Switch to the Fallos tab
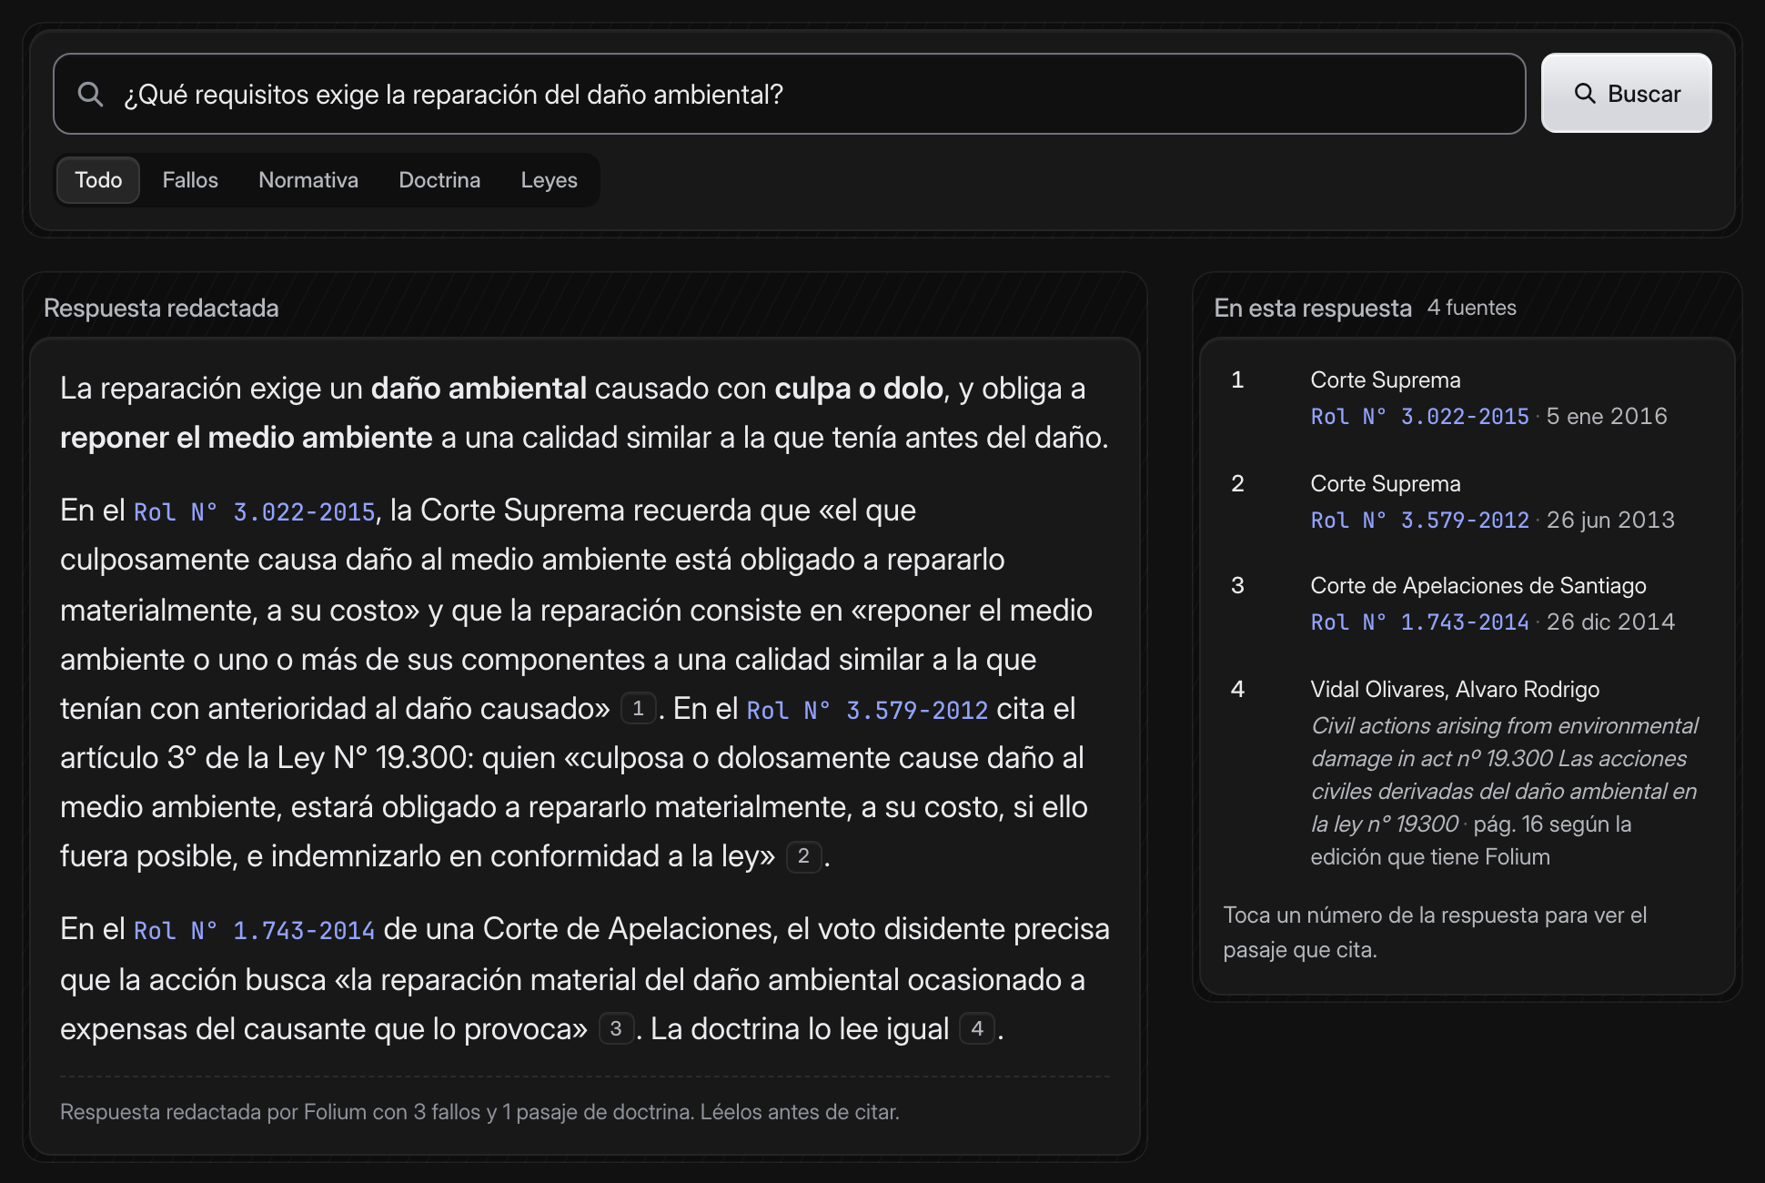The height and width of the screenshot is (1183, 1765). 190,180
